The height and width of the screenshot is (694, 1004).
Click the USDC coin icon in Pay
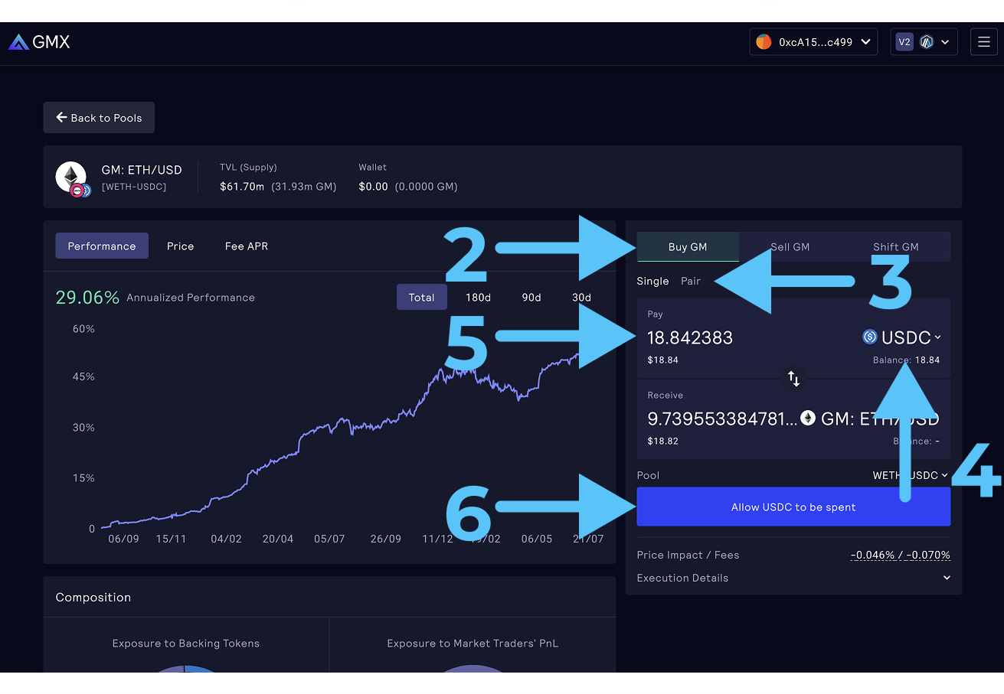point(869,337)
